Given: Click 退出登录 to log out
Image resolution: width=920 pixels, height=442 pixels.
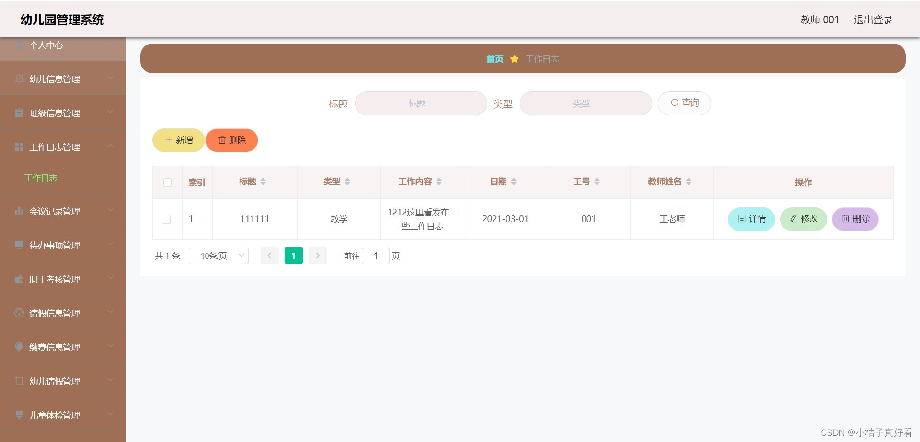Looking at the screenshot, I should pos(873,20).
